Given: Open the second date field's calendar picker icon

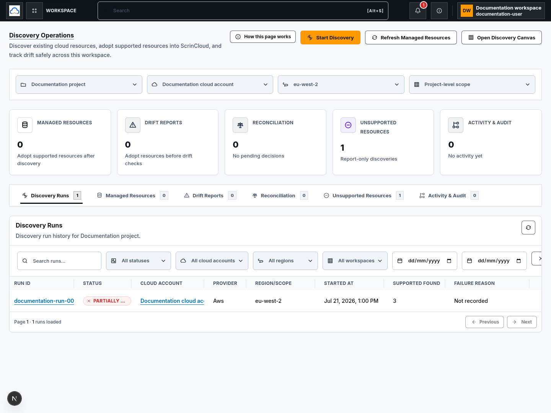Looking at the screenshot, I should point(519,261).
